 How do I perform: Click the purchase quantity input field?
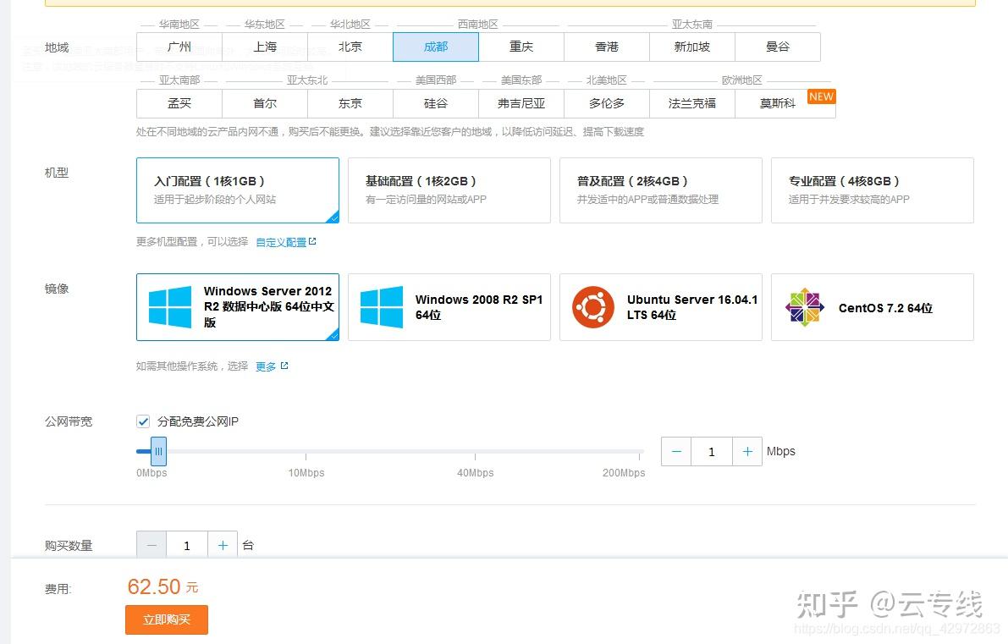tap(187, 545)
